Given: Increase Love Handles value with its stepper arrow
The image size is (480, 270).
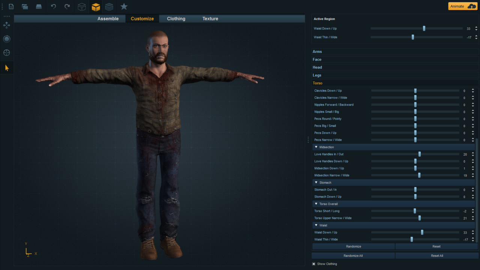Looking at the screenshot, I should 472,153.
